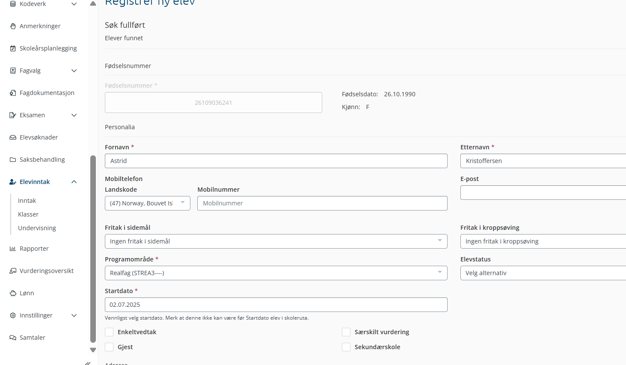Expand the Kodeverk menu chevron
626x365 pixels.
click(x=74, y=4)
